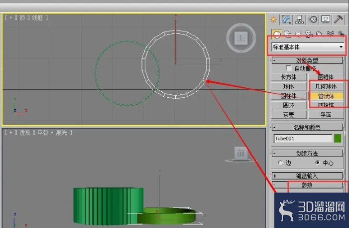Click the [+] menu in top viewport
Viewport: 349px width, 228px height.
(10, 18)
